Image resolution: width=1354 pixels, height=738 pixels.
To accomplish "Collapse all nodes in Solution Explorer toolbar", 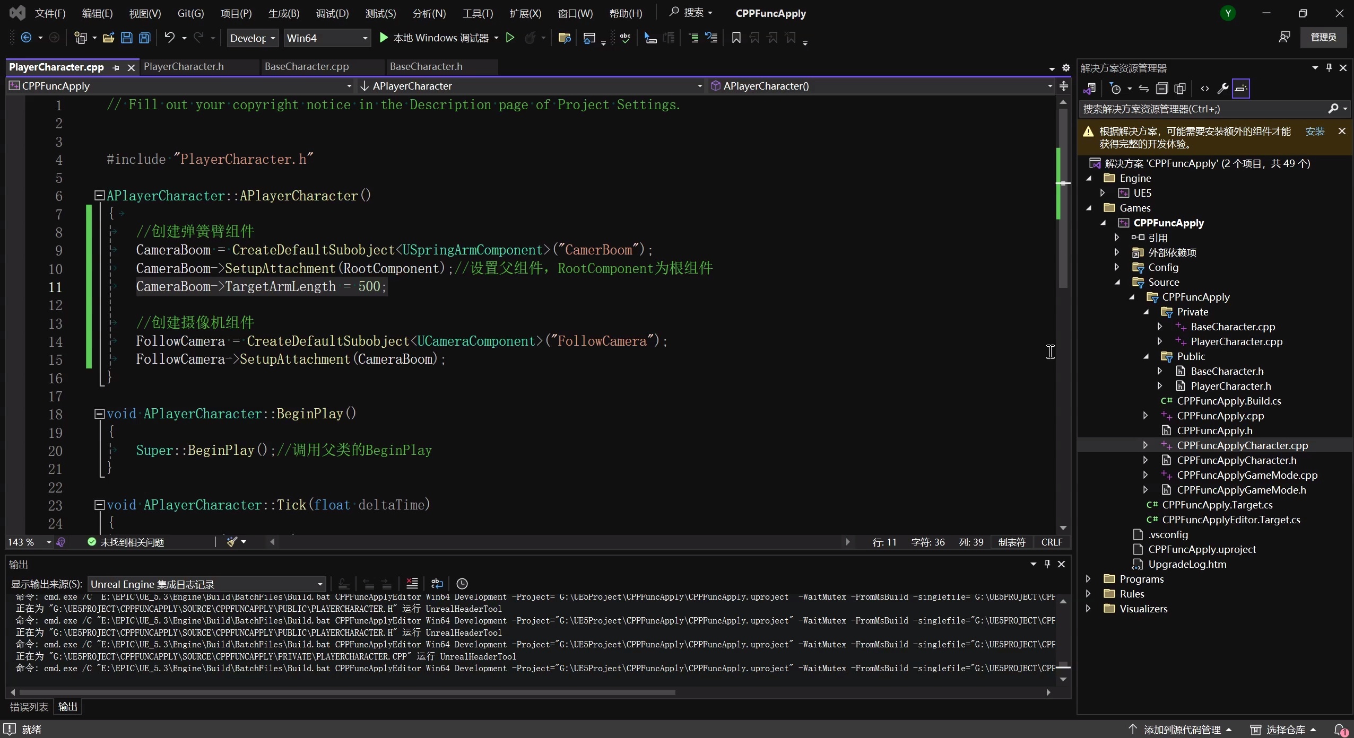I will (x=1162, y=89).
